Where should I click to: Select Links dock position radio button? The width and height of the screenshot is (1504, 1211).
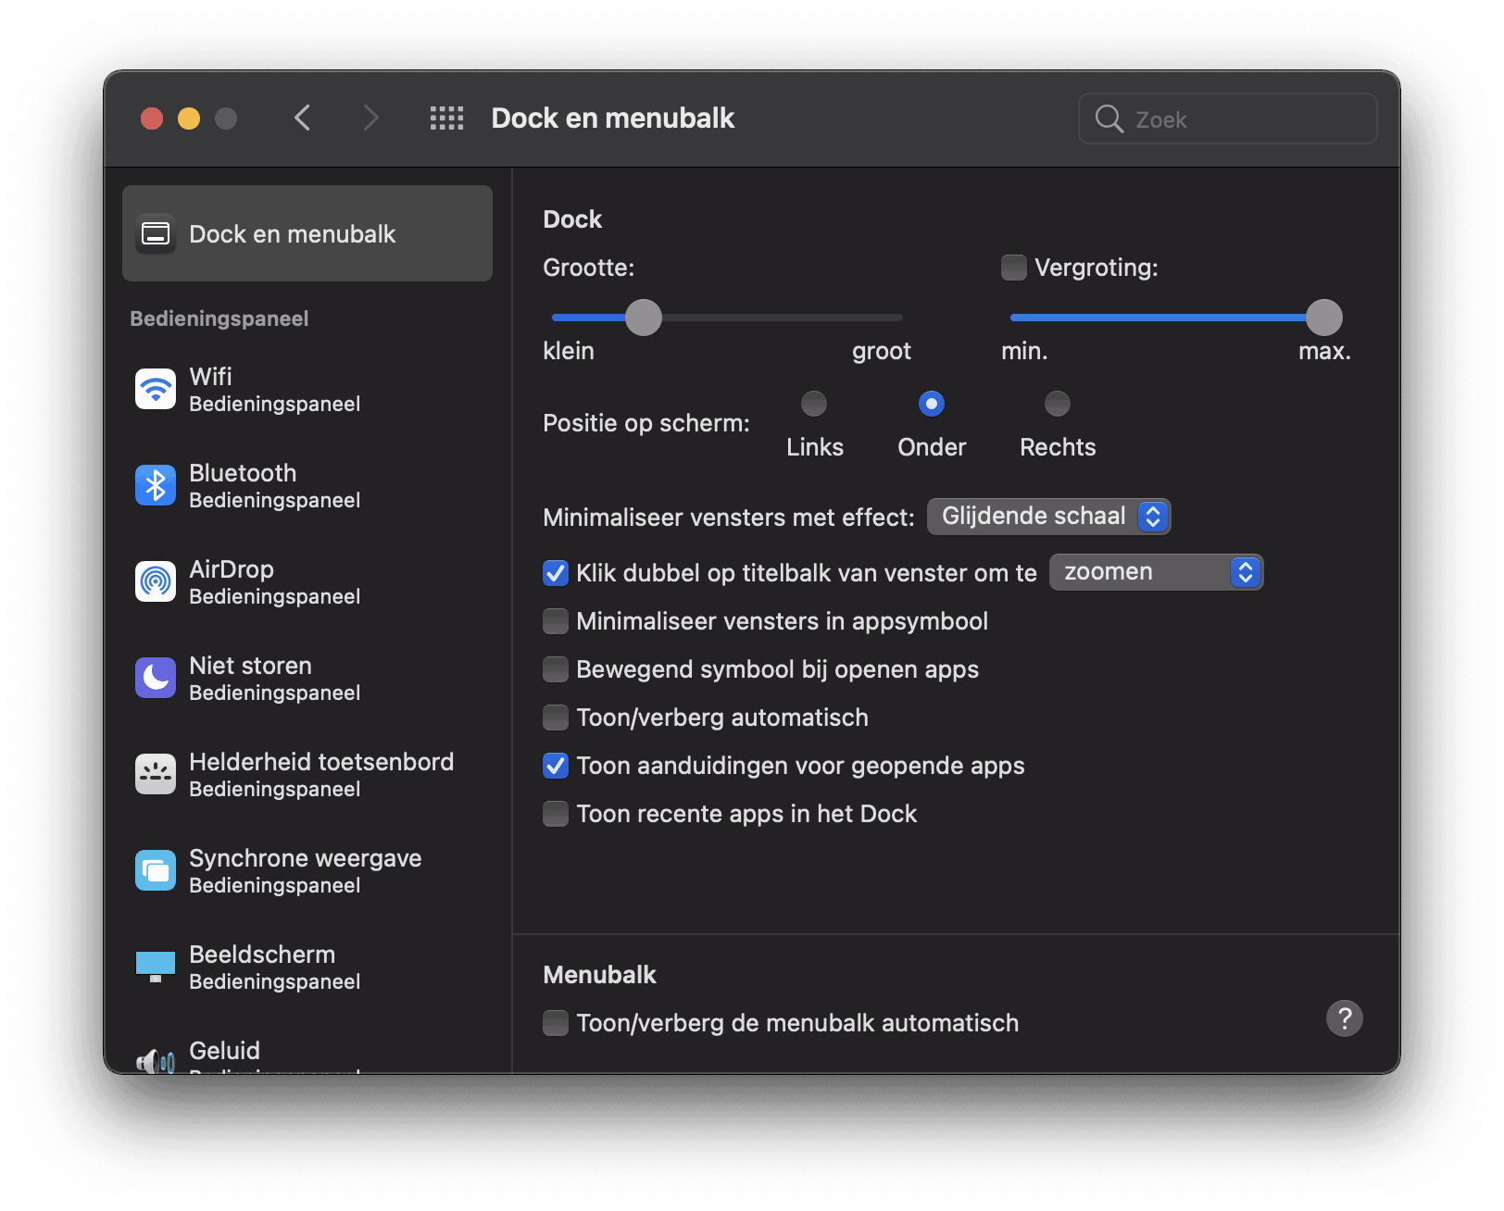tap(814, 404)
